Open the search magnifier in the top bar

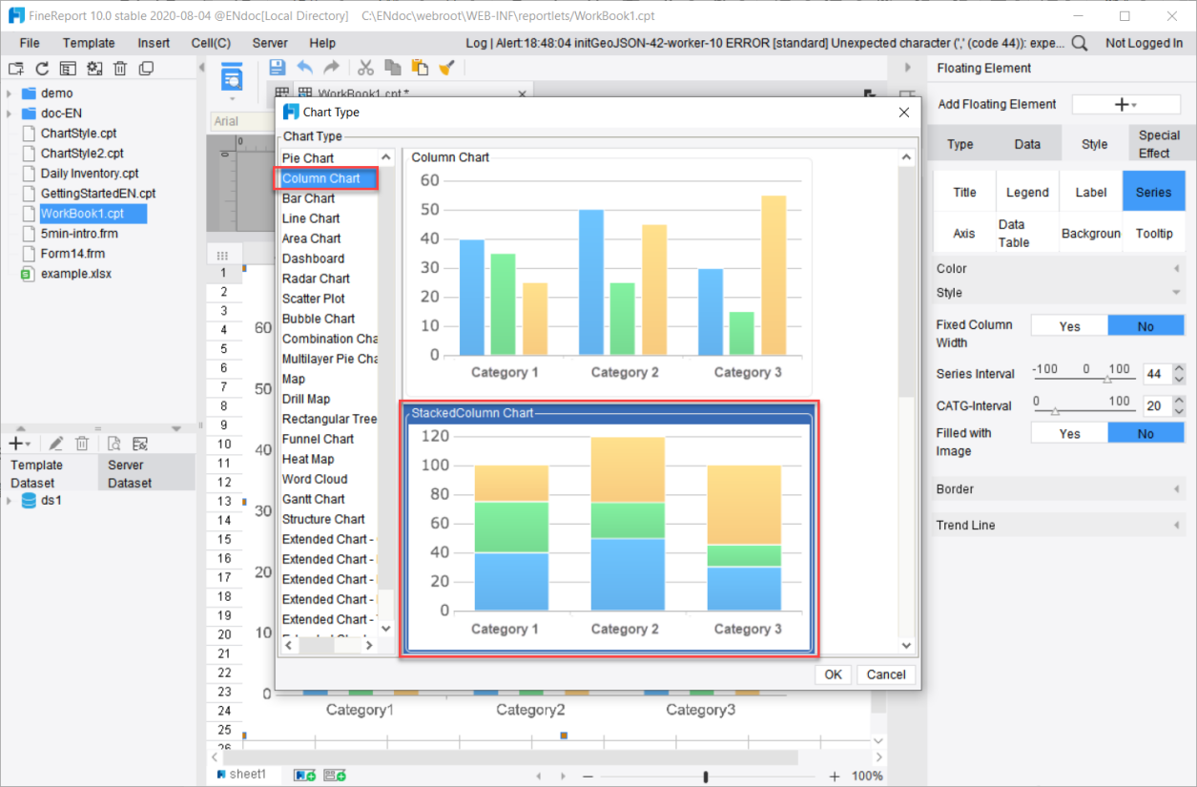1080,43
